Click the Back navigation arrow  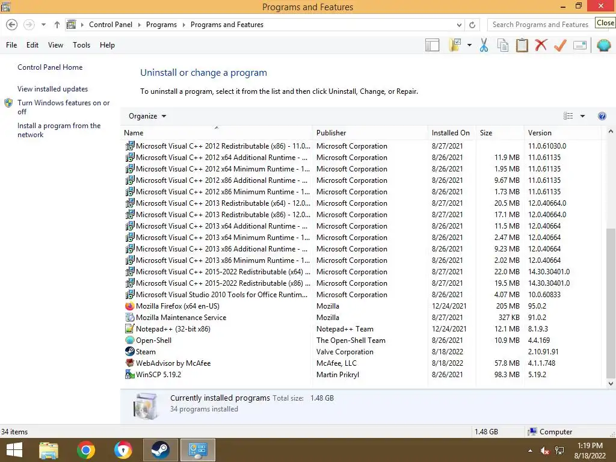(x=12, y=25)
